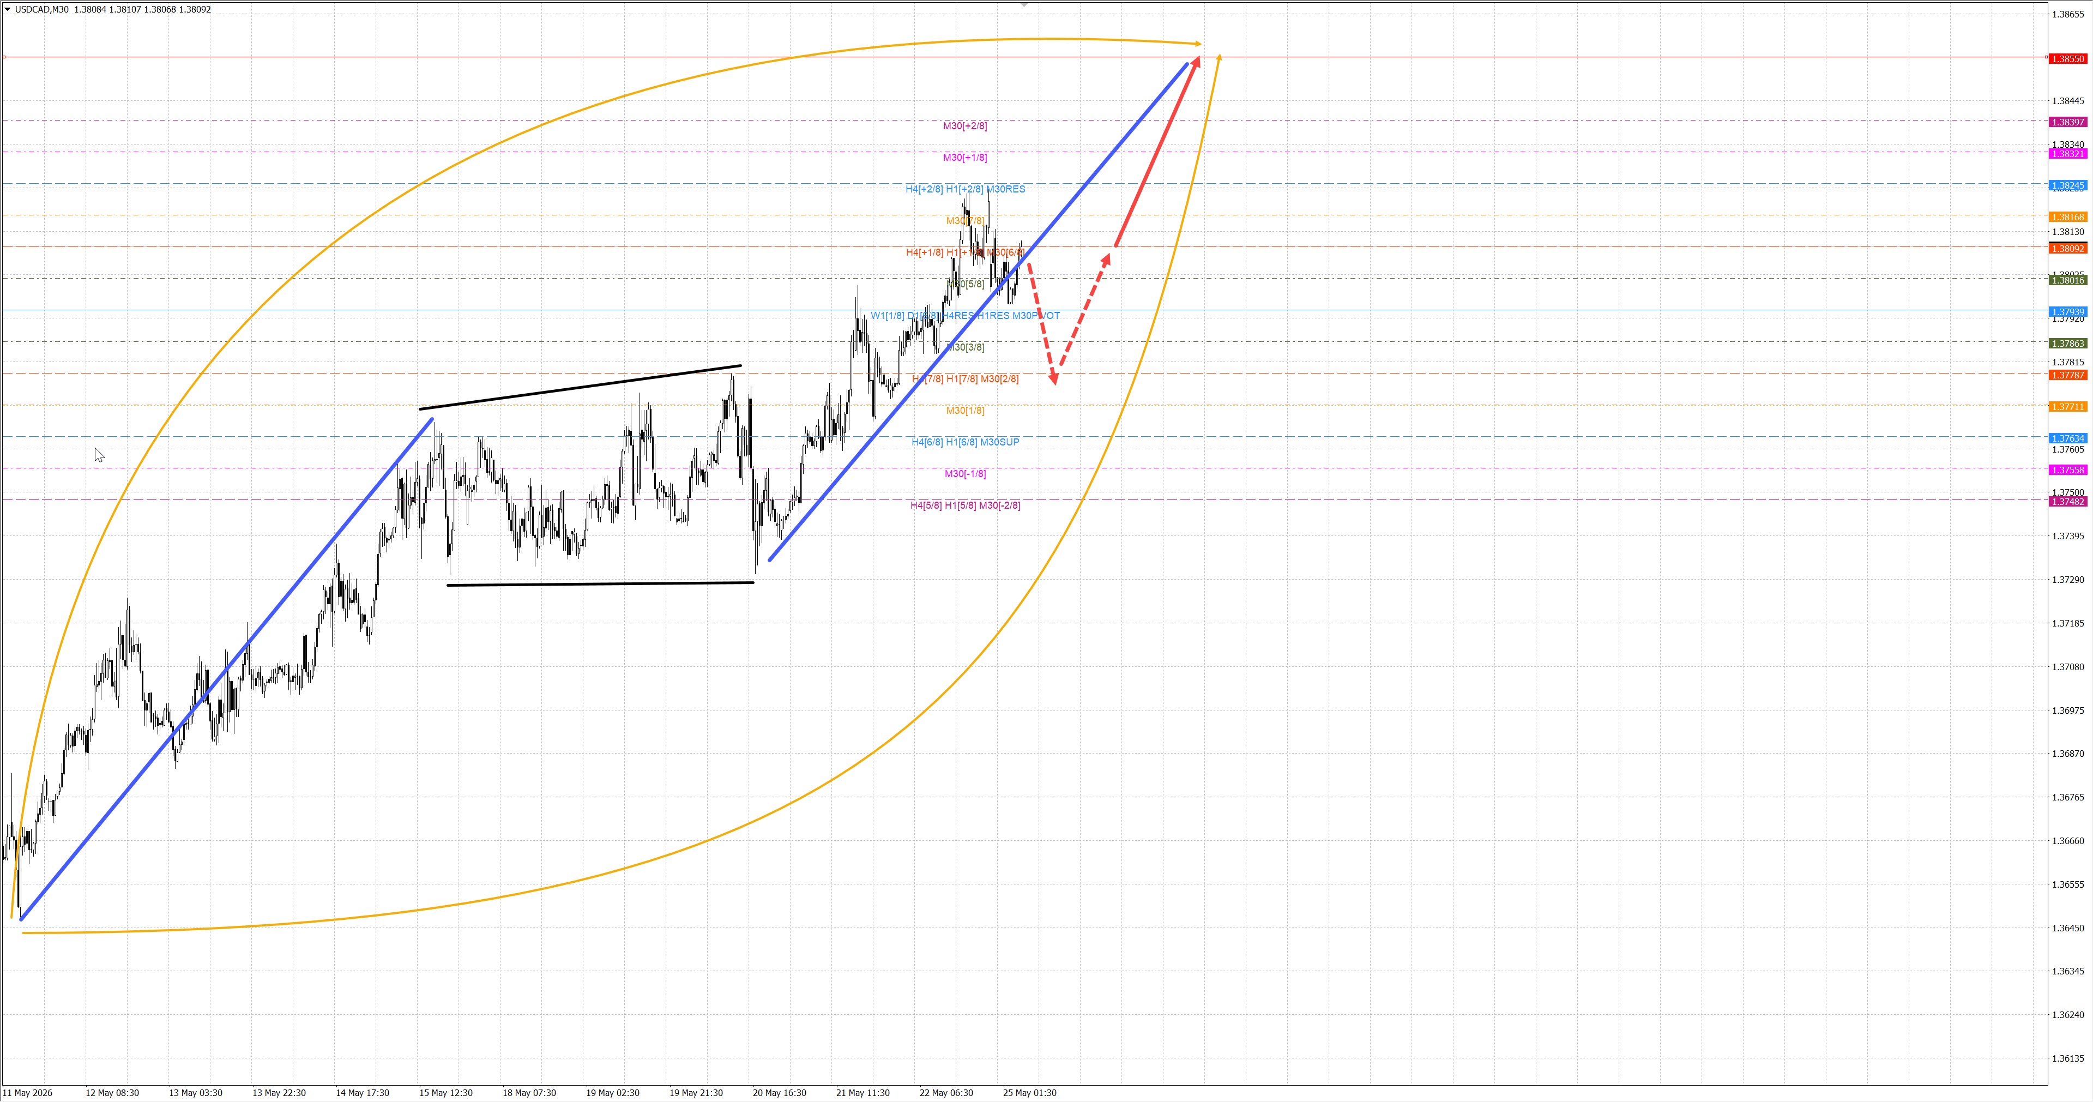This screenshot has height=1102, width=2093.
Task: Click the 1.38445 price scale value
Action: click(2068, 101)
